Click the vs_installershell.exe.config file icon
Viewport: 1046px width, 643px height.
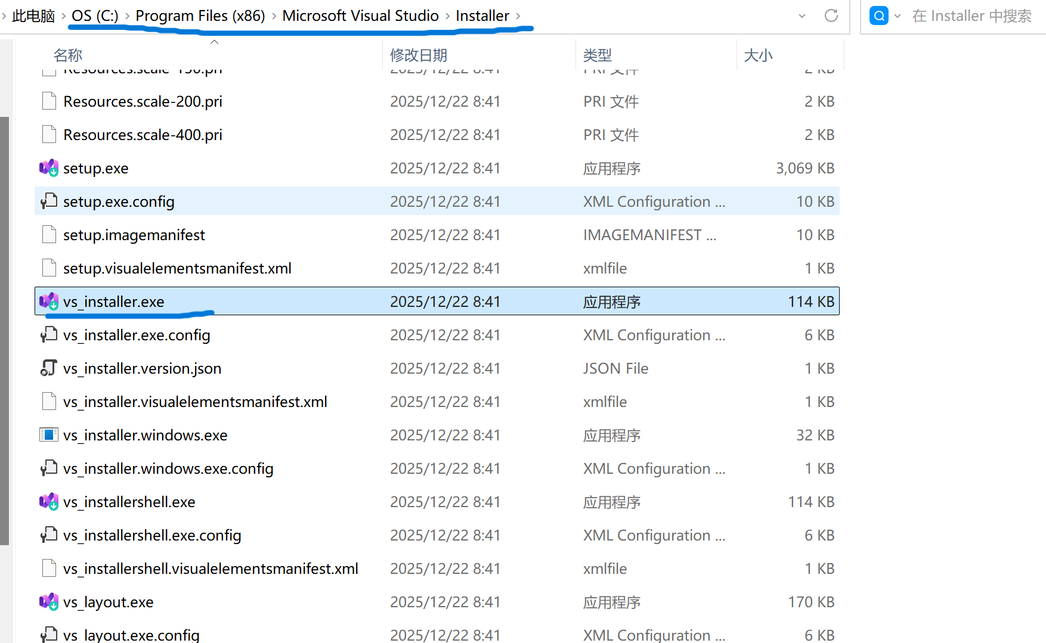49,535
